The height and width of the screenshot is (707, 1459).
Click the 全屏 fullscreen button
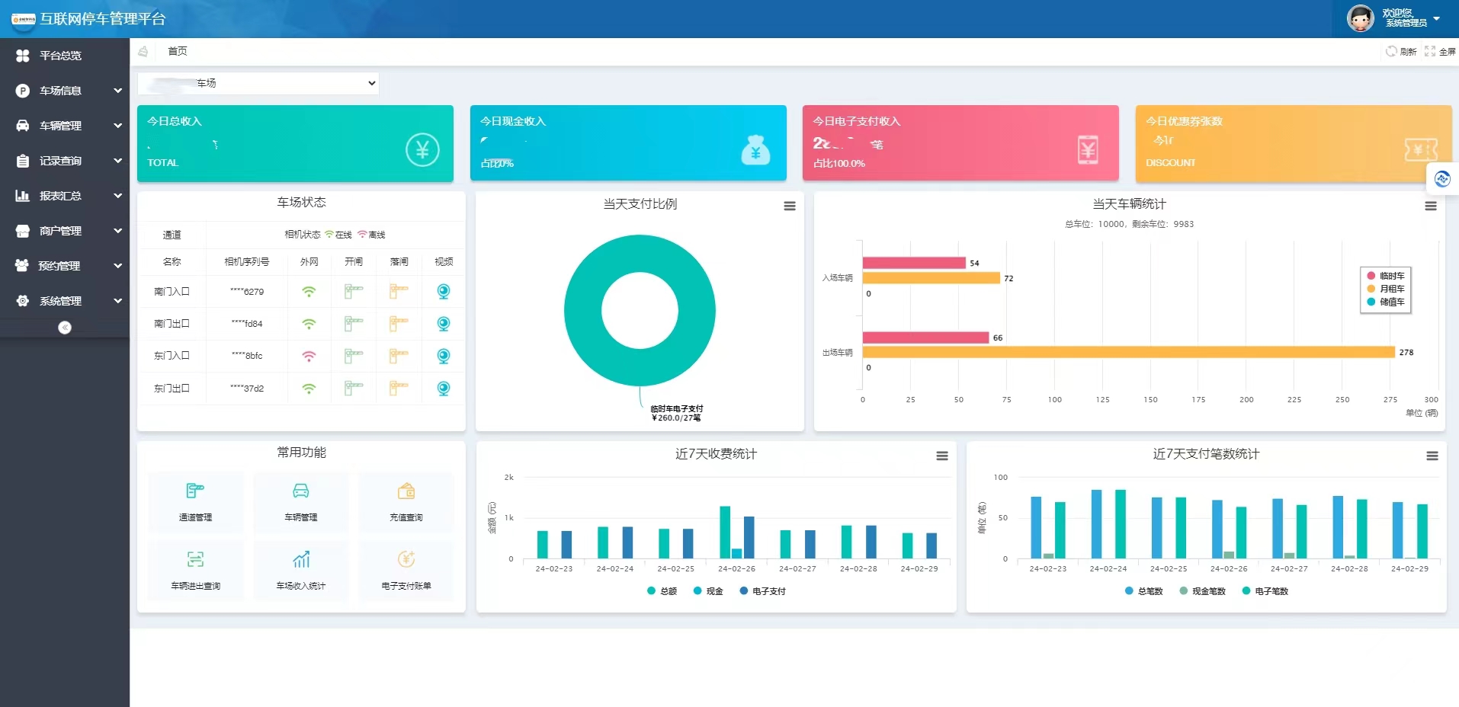1440,52
